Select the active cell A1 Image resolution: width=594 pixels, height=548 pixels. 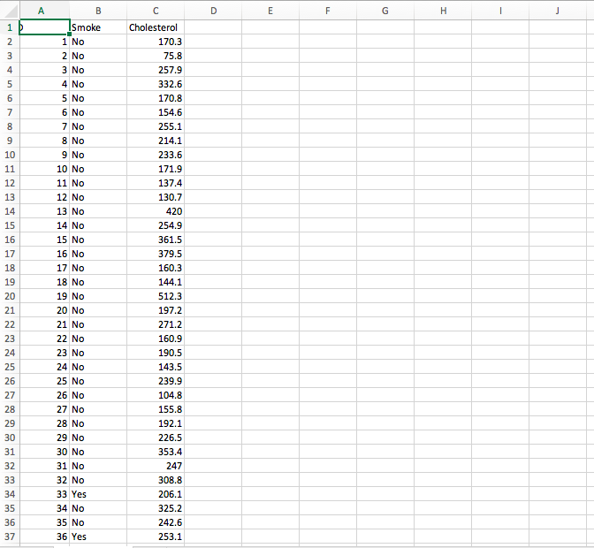[44, 27]
